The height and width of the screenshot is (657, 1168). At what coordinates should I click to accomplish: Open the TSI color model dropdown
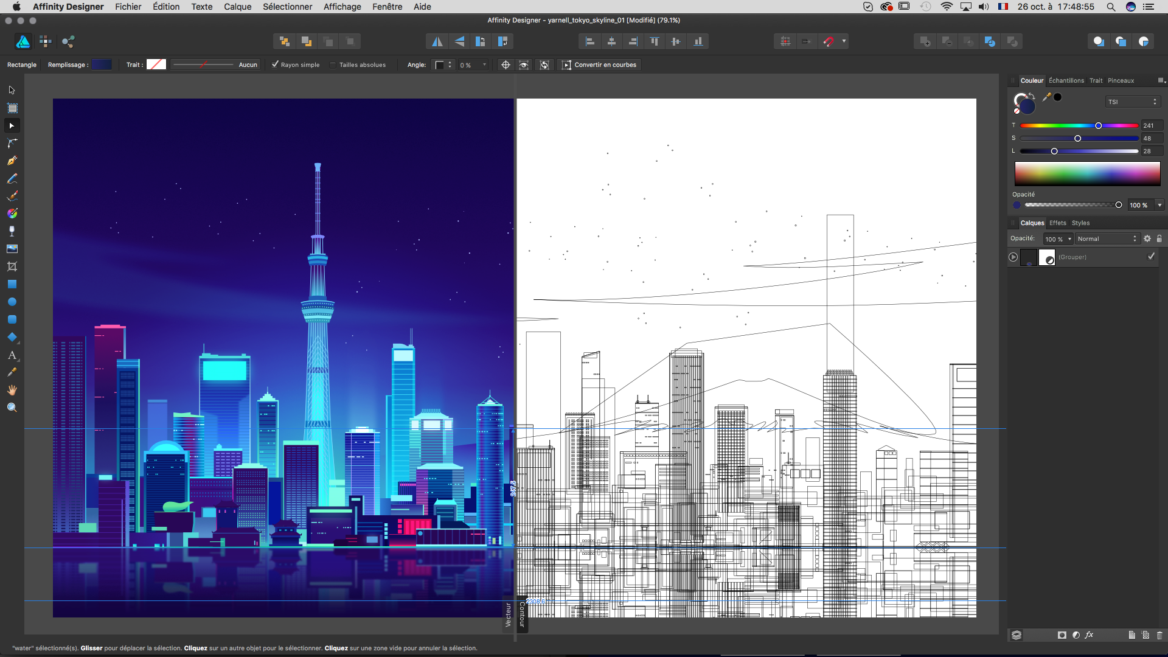click(1132, 102)
